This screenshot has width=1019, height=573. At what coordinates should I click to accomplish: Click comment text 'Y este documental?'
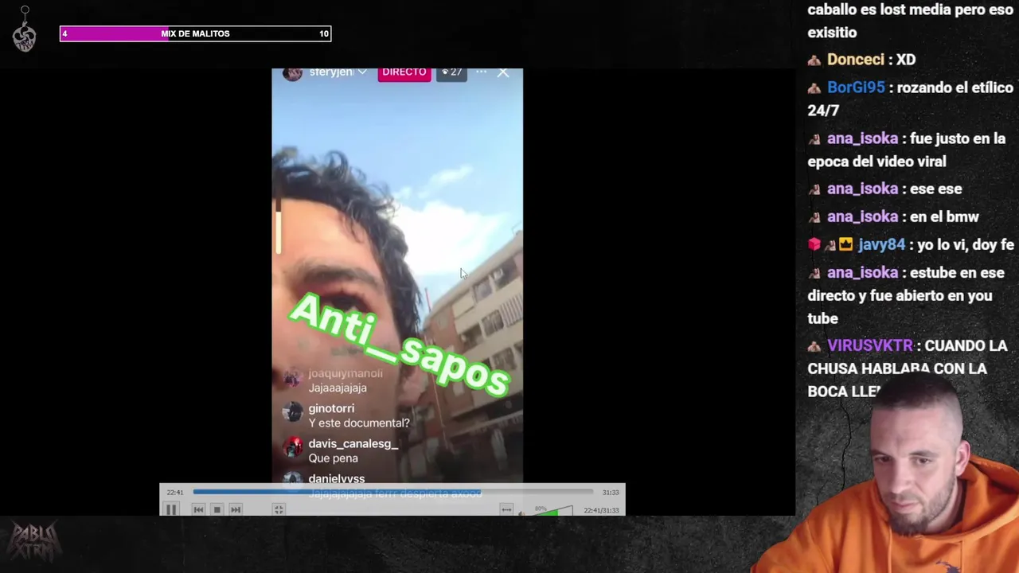[x=359, y=423]
